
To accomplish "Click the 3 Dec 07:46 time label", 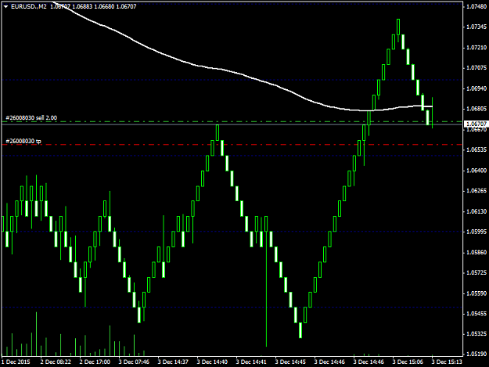I will (x=134, y=362).
